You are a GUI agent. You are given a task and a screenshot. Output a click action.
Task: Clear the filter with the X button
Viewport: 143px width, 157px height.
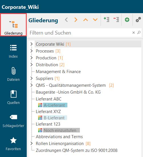[x=134, y=33]
